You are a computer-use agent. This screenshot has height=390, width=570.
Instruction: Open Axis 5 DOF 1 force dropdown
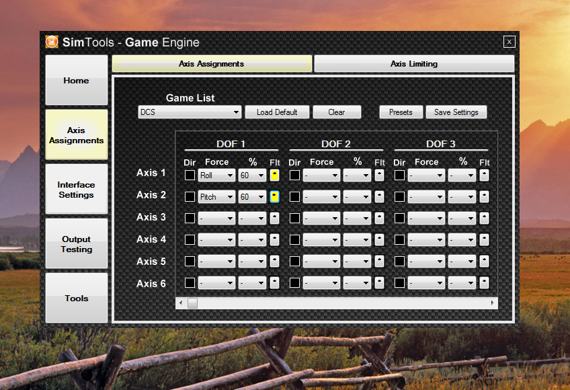pos(216,261)
